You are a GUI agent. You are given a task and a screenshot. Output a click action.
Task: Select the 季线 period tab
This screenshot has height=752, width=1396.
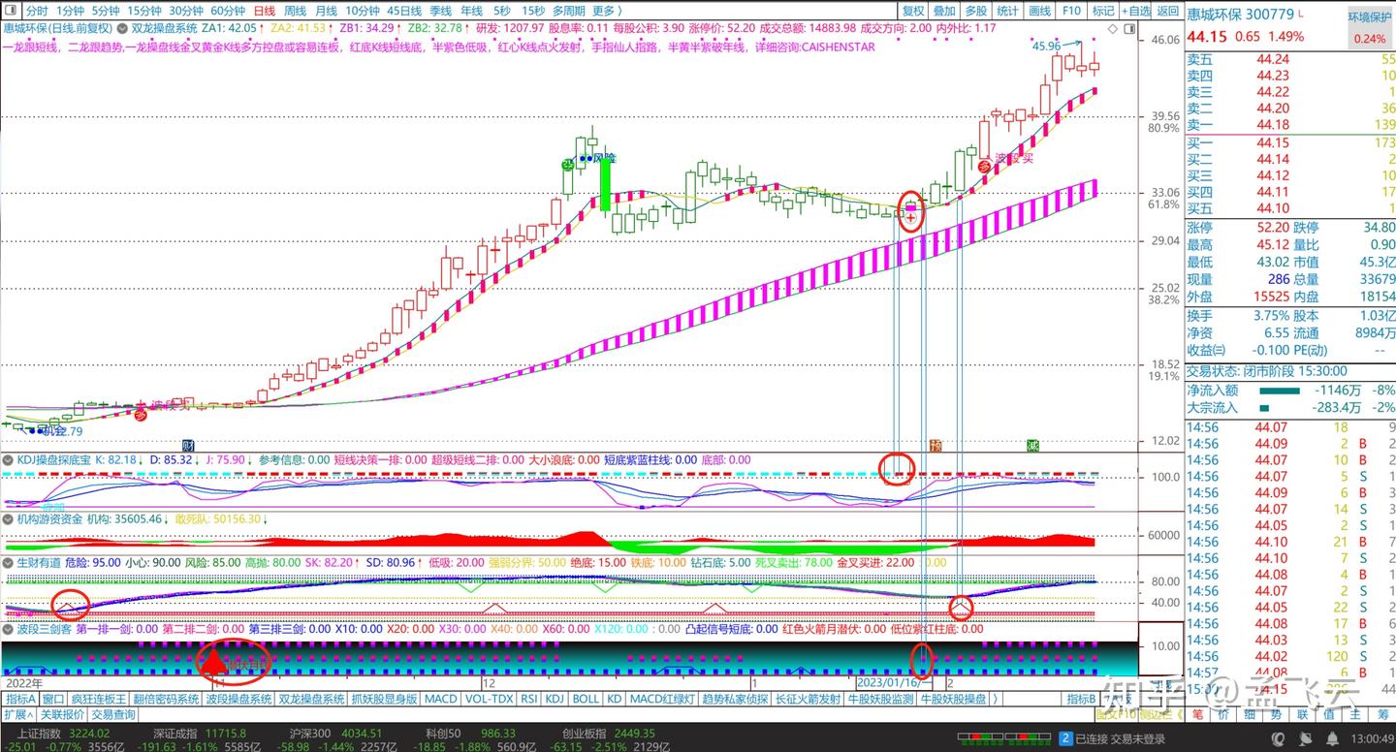440,11
